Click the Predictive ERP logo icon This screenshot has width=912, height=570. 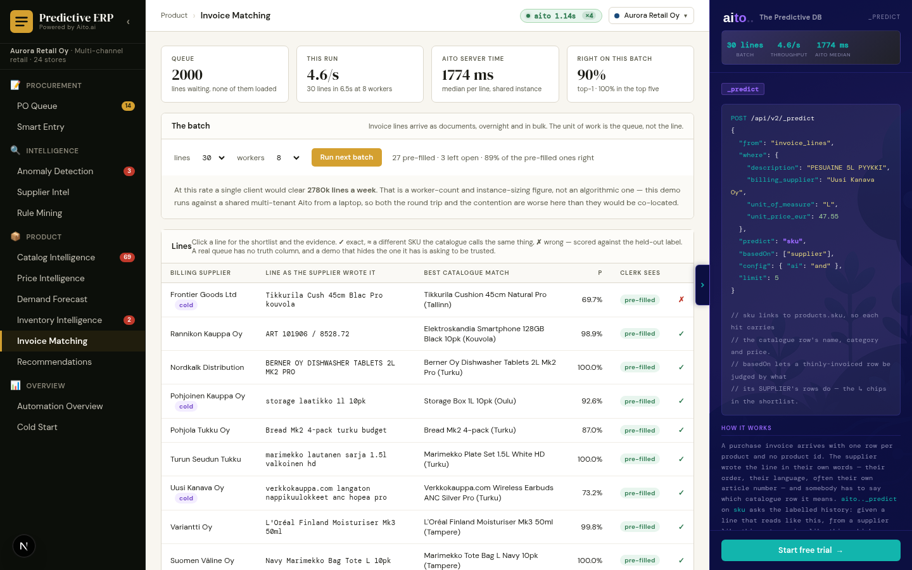tap(22, 22)
